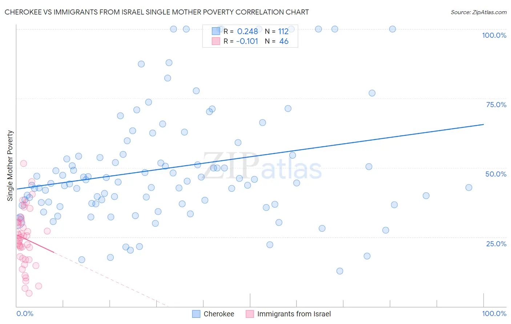Click the chart title text
The width and height of the screenshot is (511, 324).
(157, 12)
